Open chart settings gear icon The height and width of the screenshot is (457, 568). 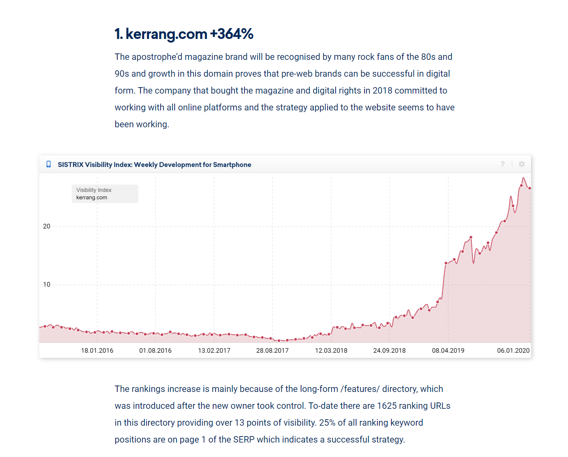coord(521,164)
